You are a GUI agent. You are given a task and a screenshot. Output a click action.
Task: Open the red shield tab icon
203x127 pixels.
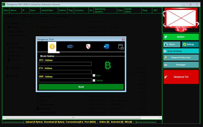tap(88, 46)
